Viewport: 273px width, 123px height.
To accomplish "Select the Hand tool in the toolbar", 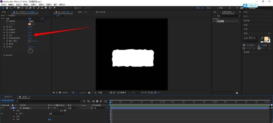I will coord(7,8).
